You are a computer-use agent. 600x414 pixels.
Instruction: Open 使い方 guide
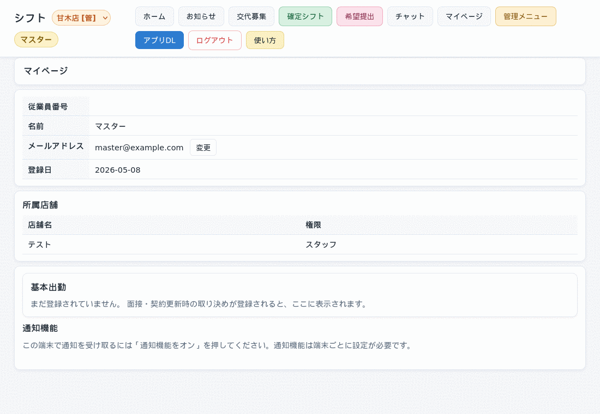(x=265, y=40)
